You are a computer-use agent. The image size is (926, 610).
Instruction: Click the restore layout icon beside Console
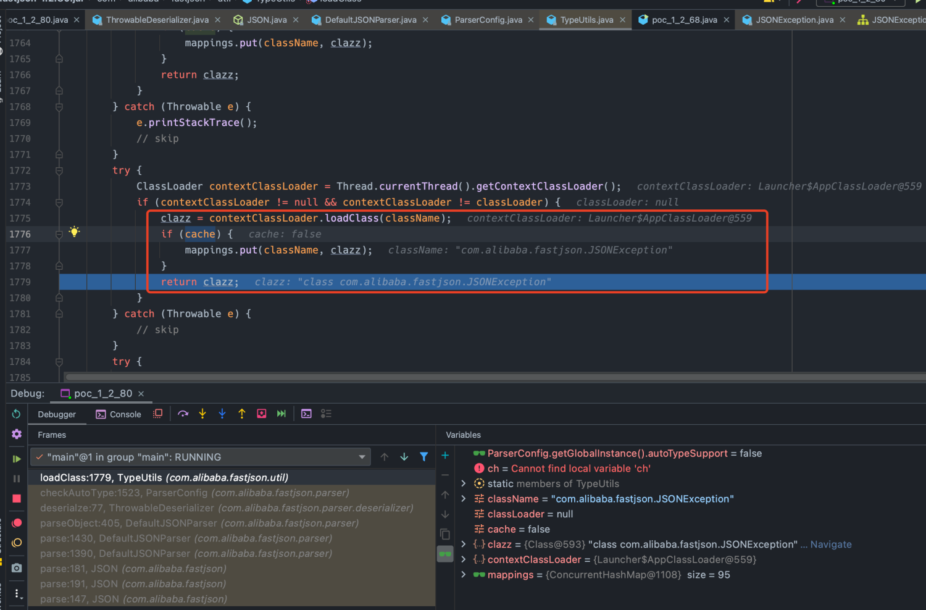(x=158, y=414)
